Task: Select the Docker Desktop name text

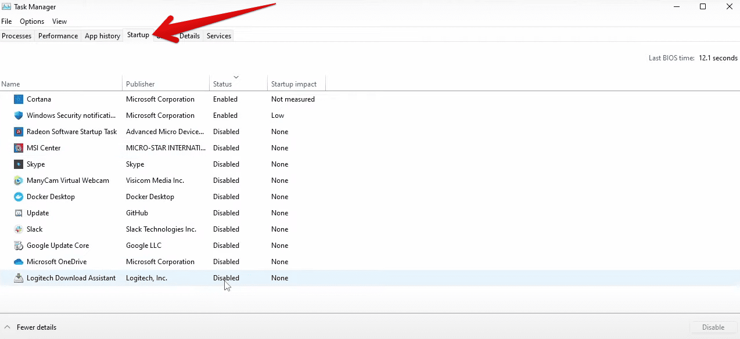Action: coord(51,197)
